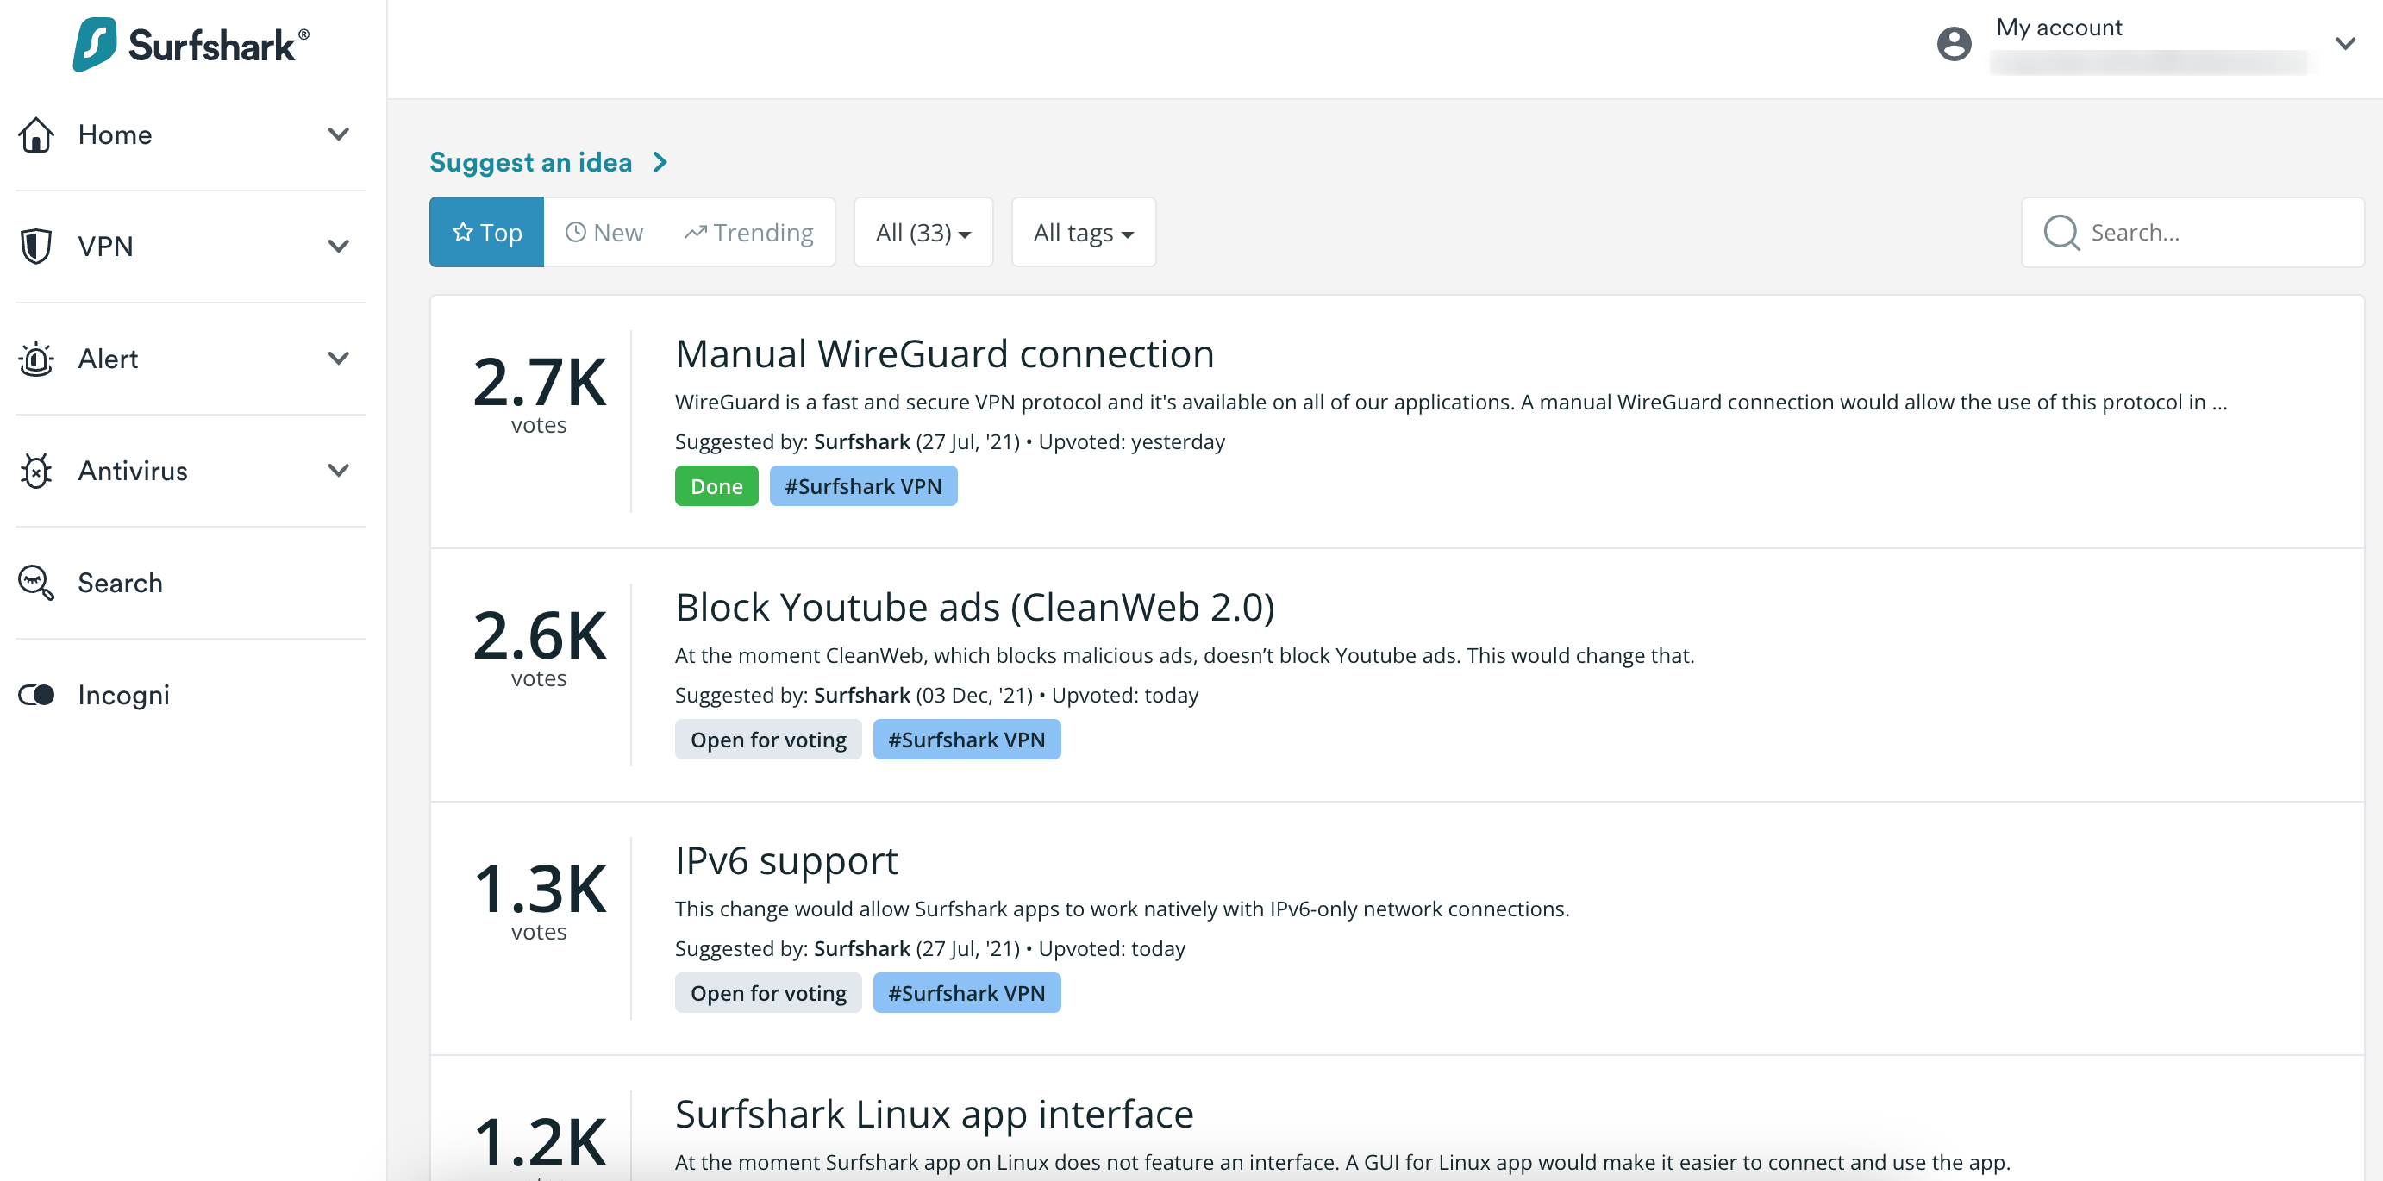Open Surfshark Linux app interface idea
Screen dimensions: 2383x1181
(935, 1115)
